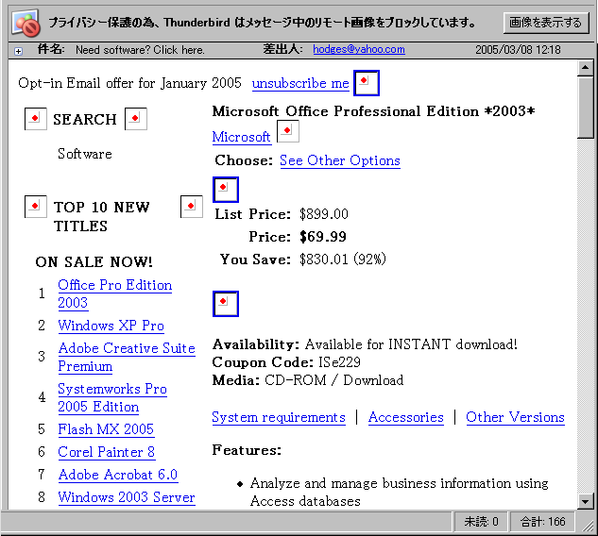The height and width of the screenshot is (536, 598).
Task: Click the 合計: 166 status bar entry
Action: 542,522
